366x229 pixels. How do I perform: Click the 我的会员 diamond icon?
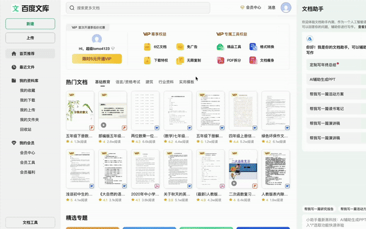pos(14,143)
